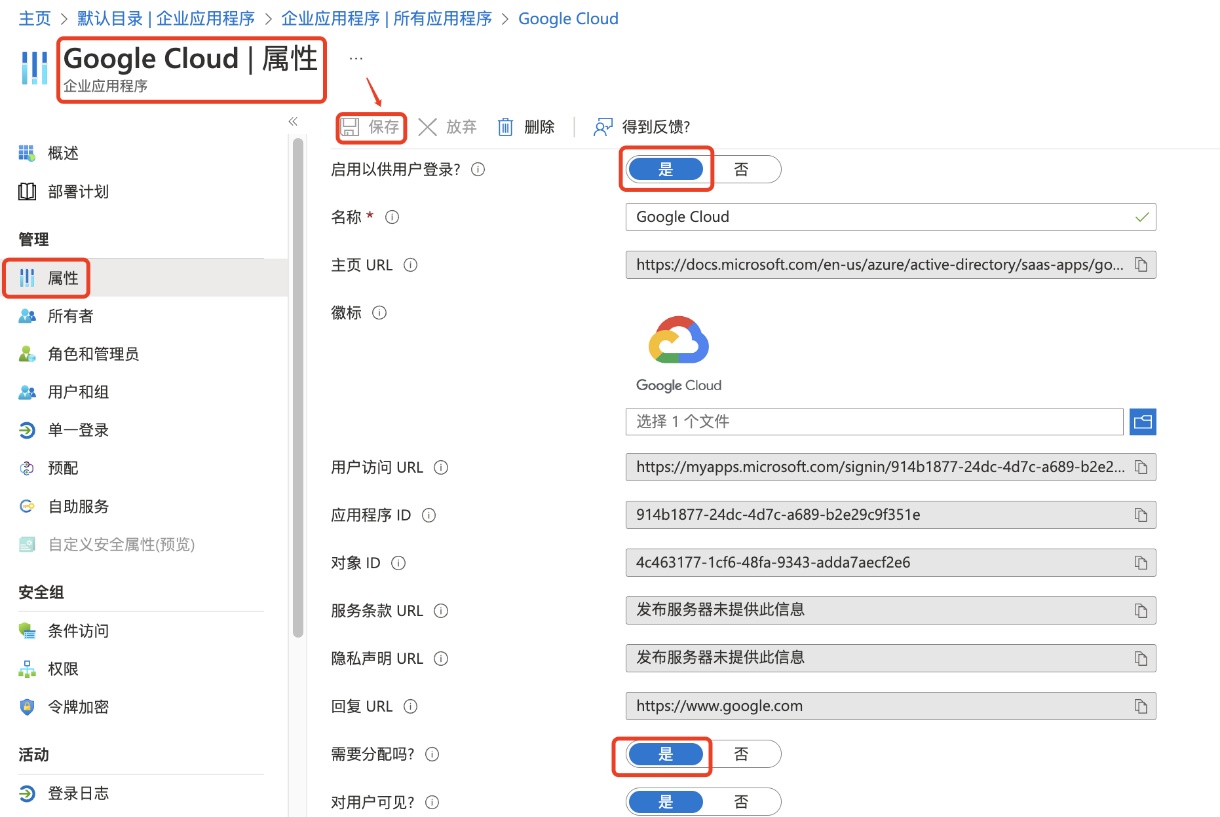The image size is (1220, 817).
Task: Show info tooltip for 对用户可见
Action: pyautogui.click(x=432, y=802)
